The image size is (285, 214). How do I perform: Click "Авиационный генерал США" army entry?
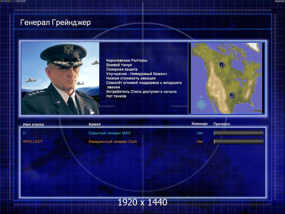(x=113, y=141)
